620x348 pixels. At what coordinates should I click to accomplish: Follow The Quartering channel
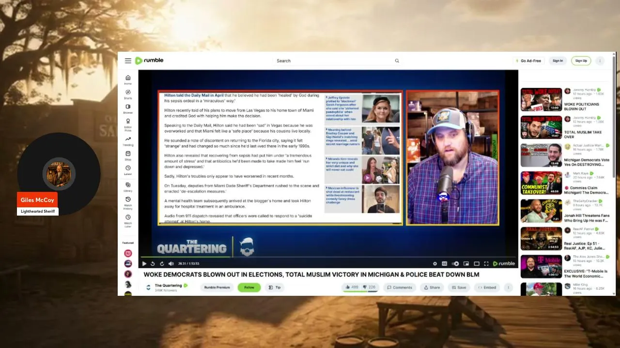pos(249,287)
